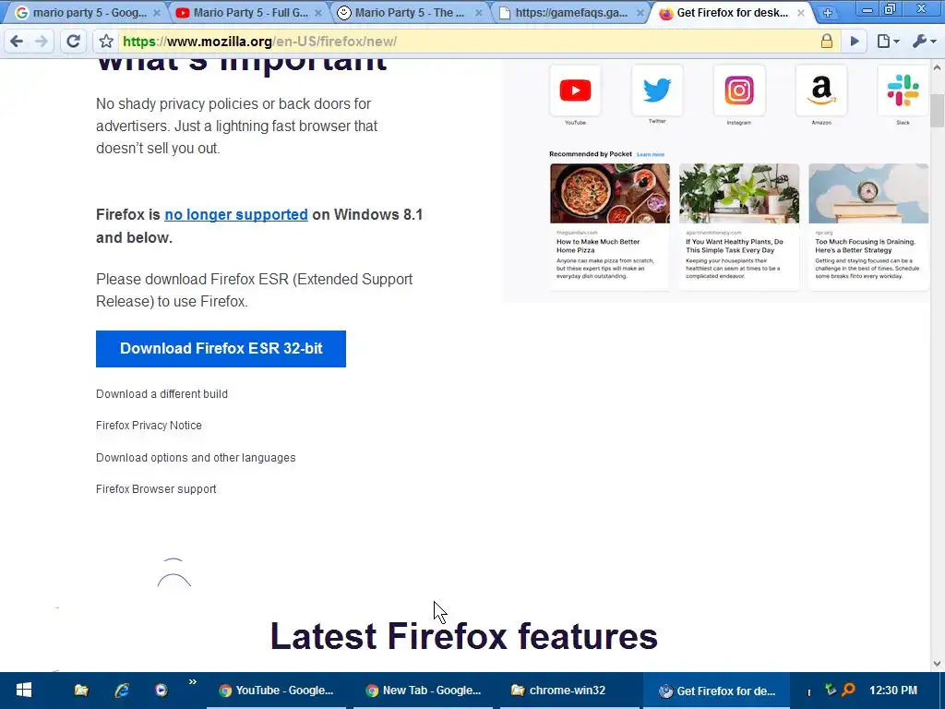Viewport: 945px width, 709px height.
Task: Open the Too Much Focusing article thumbnail
Action: 868,194
